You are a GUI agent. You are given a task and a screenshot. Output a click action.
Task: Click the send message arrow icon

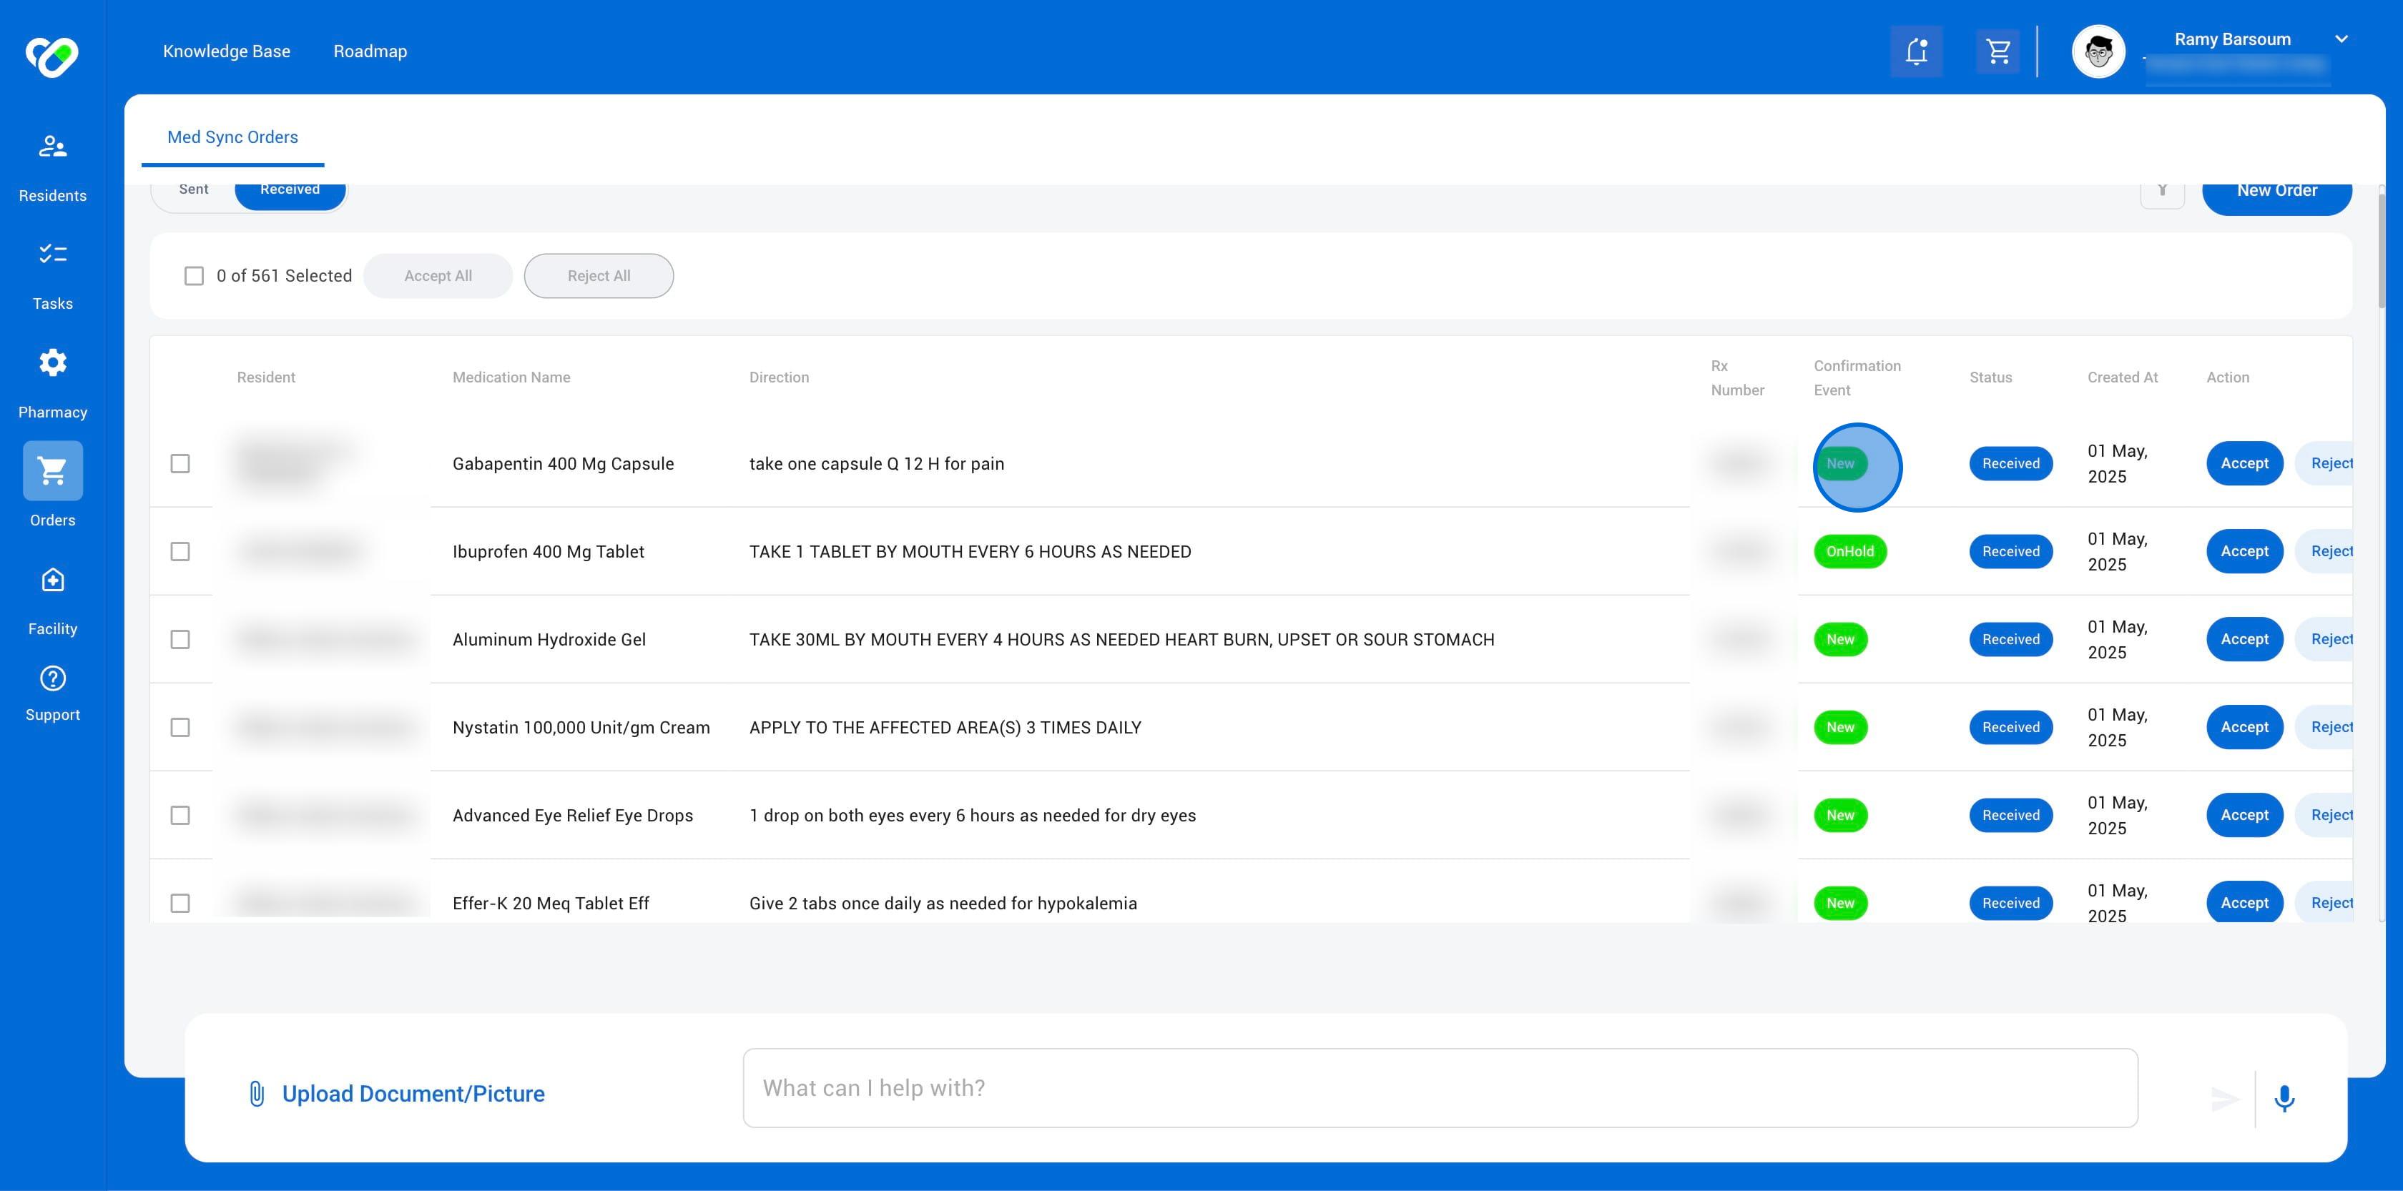(x=2225, y=1099)
